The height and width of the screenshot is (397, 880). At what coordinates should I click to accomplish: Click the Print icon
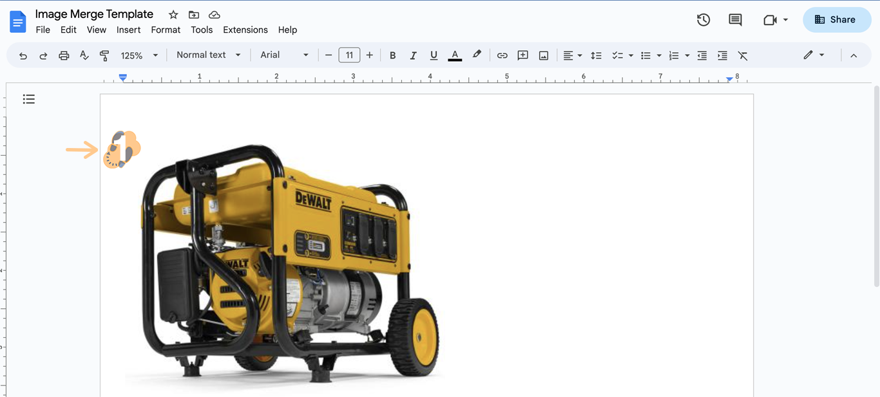pos(64,56)
